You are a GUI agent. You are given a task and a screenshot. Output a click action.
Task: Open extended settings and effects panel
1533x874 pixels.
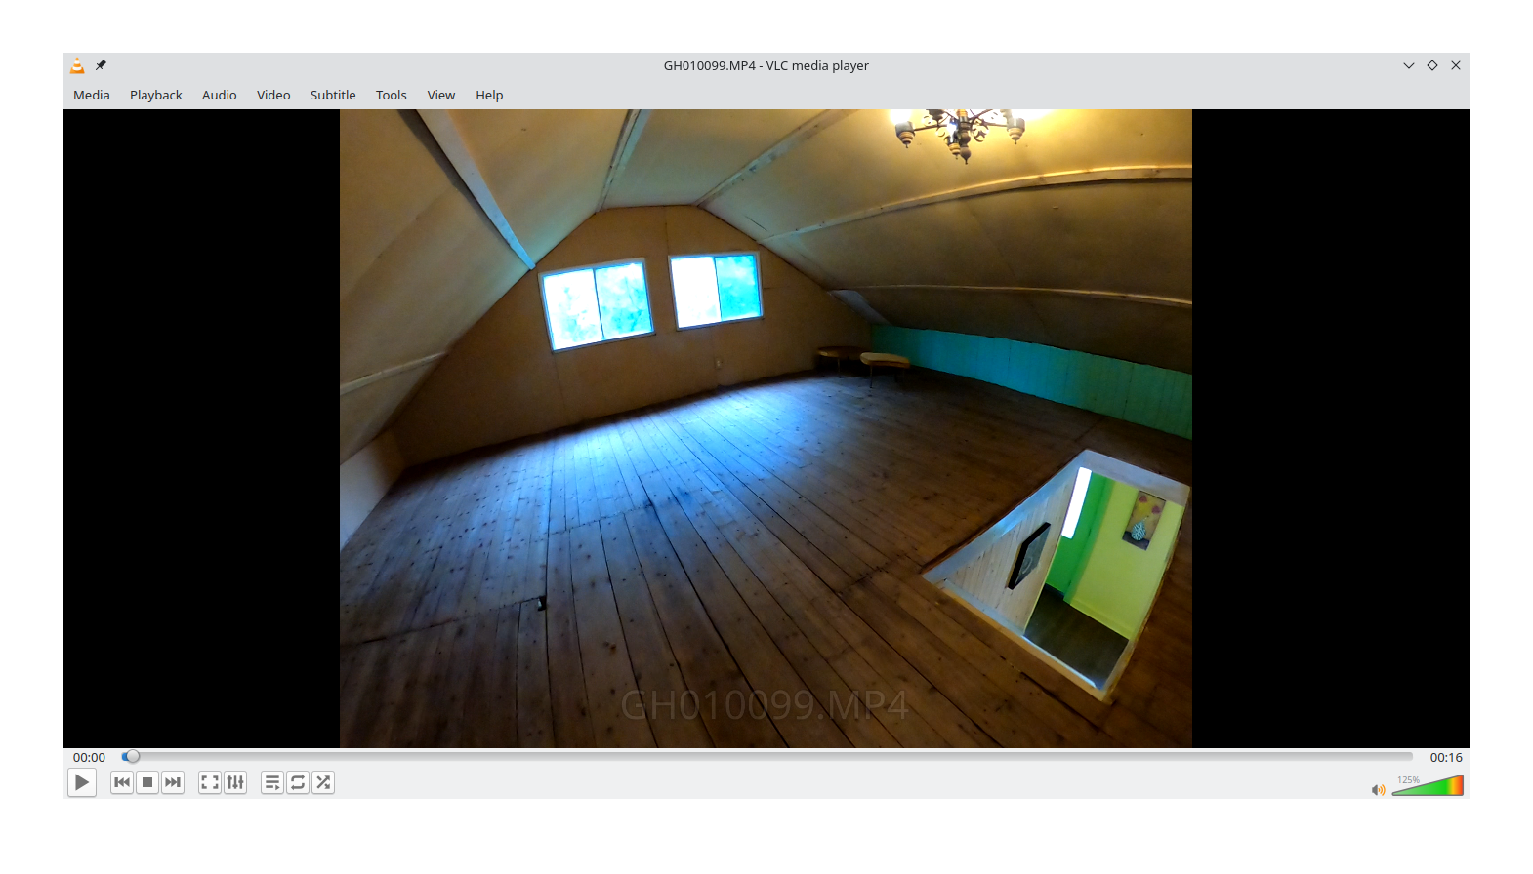point(235,782)
